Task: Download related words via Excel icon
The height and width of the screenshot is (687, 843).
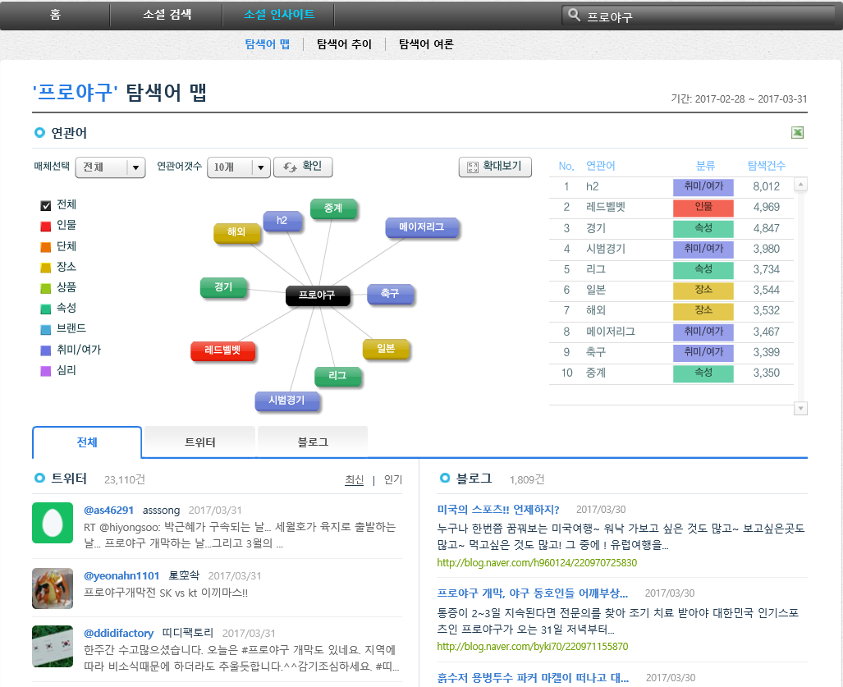Action: pyautogui.click(x=797, y=133)
